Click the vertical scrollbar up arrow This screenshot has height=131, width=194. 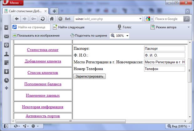(190, 42)
